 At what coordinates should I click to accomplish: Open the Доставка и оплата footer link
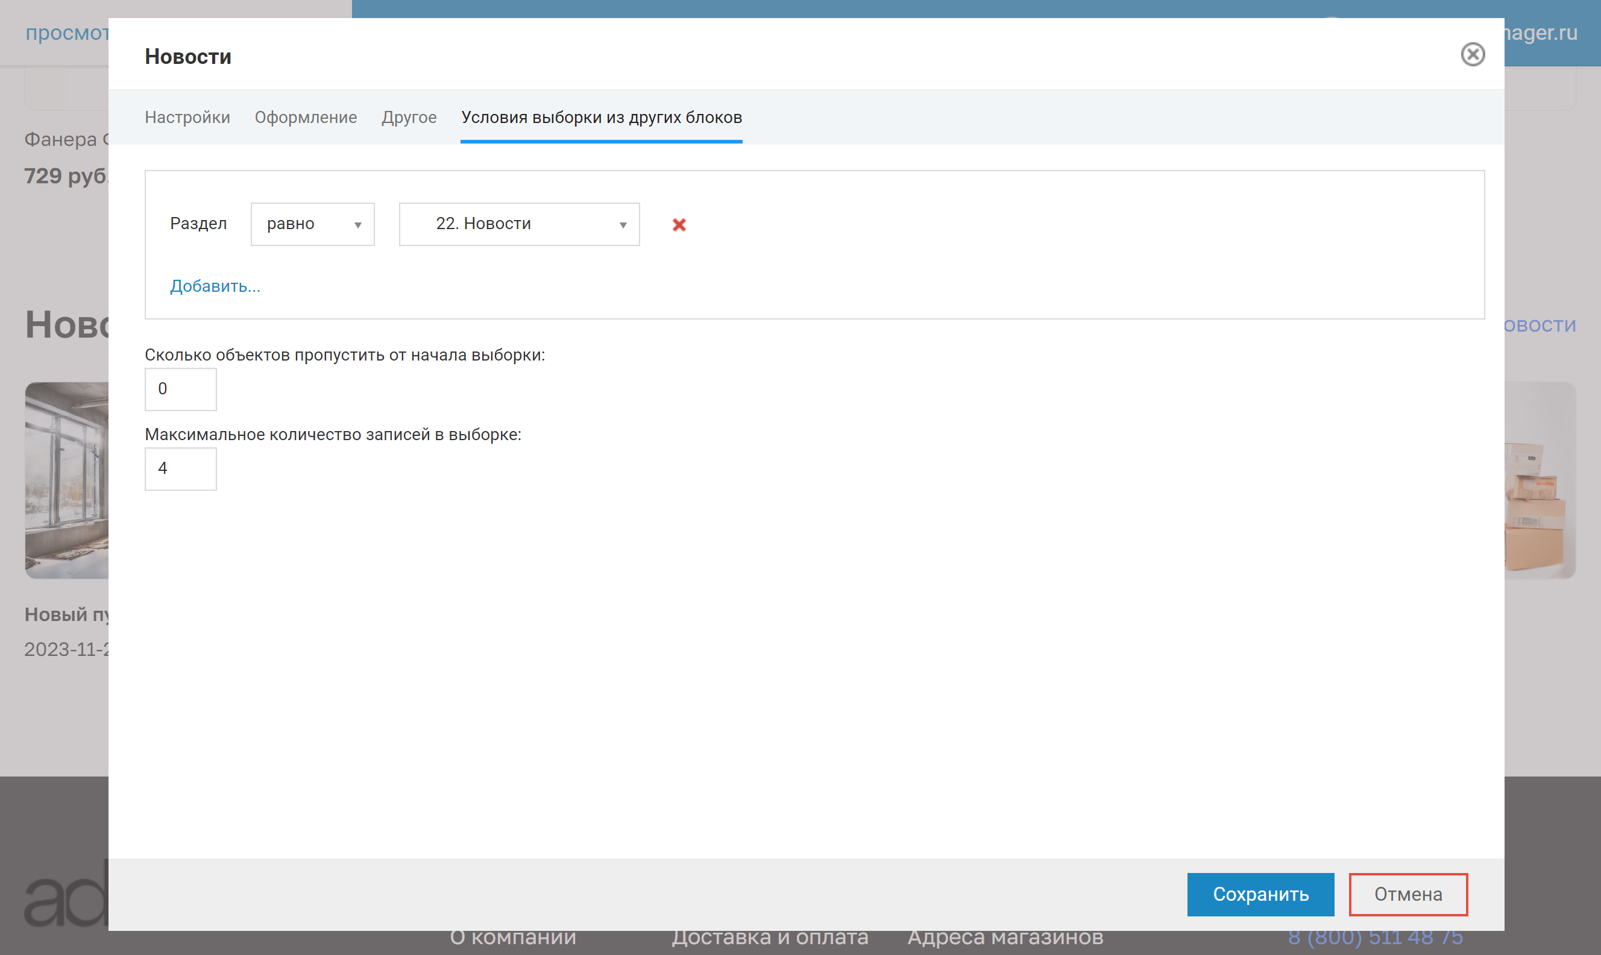coord(769,939)
